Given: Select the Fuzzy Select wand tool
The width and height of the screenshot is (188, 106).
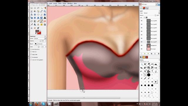Looking at the screenshot, I should tap(41, 8).
